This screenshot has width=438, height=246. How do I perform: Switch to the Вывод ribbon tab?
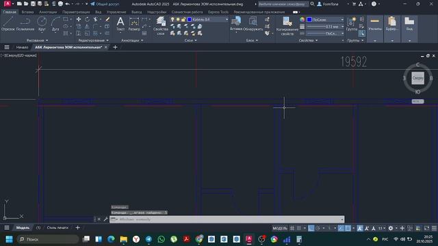[137, 12]
